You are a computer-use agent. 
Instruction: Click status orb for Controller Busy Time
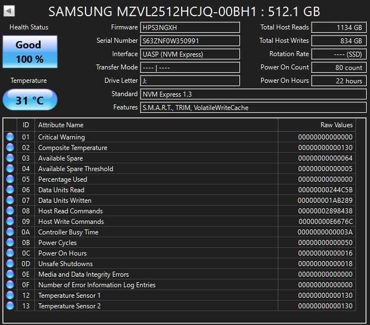(x=10, y=232)
